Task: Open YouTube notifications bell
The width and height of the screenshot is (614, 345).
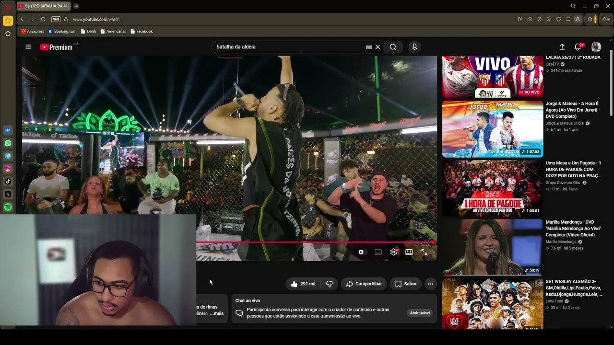Action: tap(578, 47)
